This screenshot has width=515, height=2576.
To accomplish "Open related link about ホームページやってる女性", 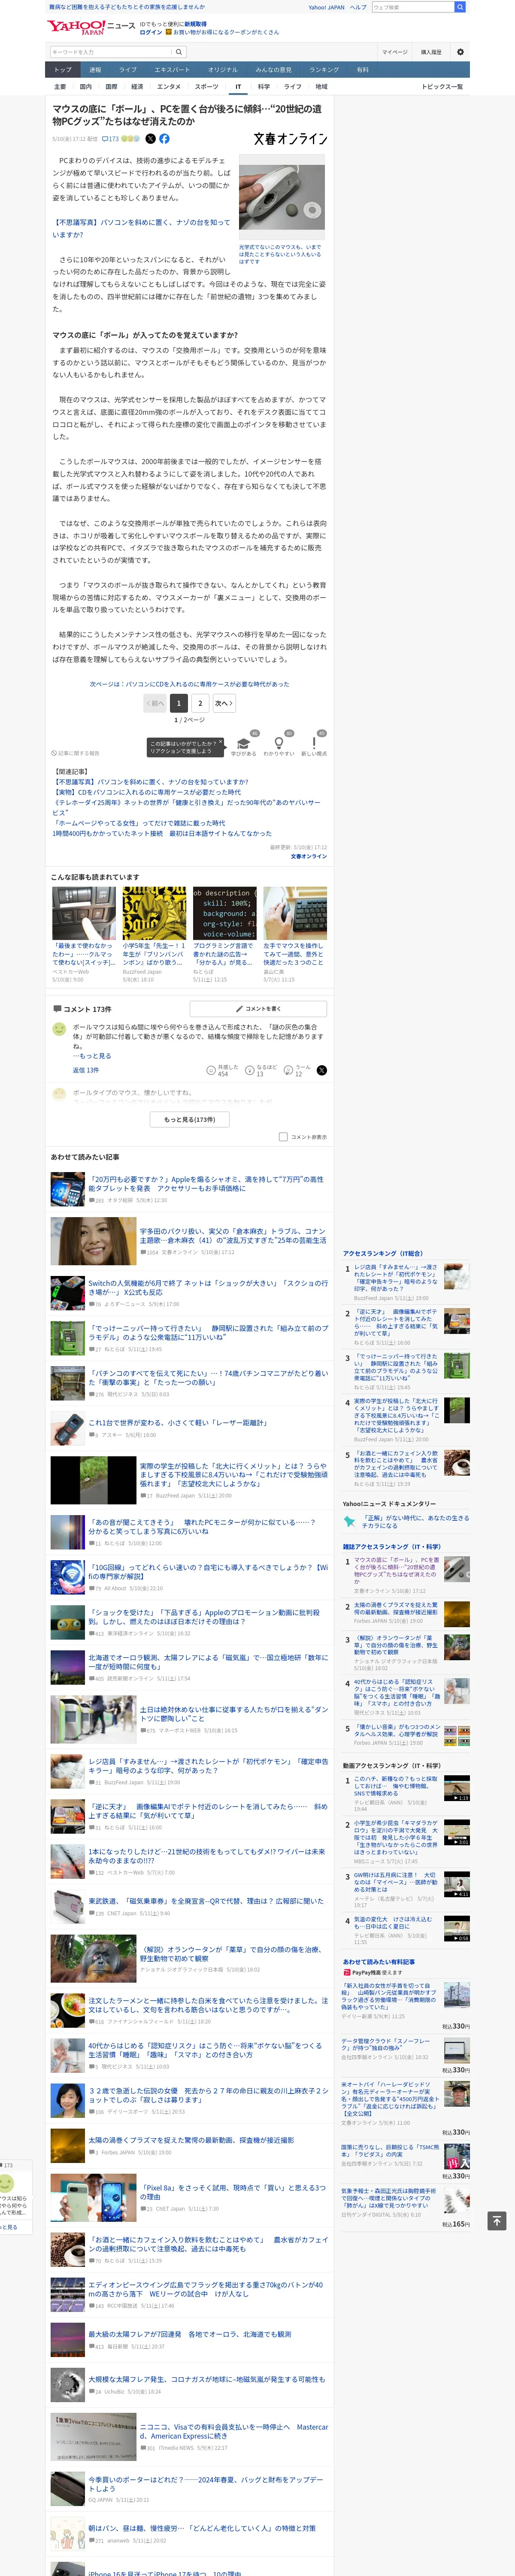I will (139, 823).
